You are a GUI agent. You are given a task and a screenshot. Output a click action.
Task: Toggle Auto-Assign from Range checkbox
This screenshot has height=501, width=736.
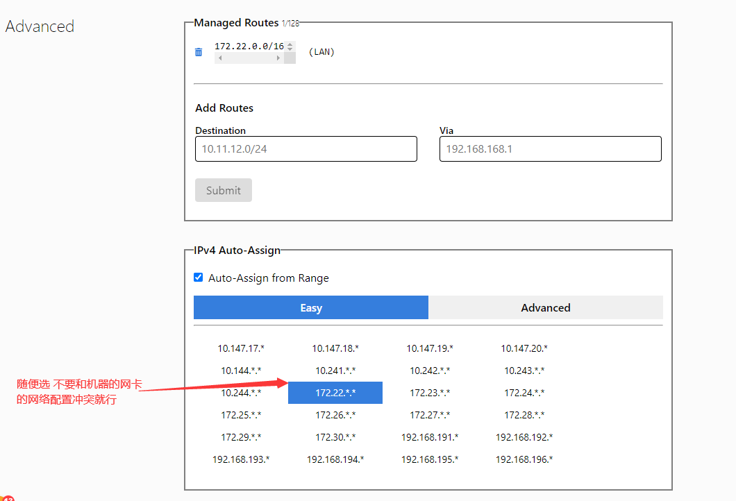[199, 278]
